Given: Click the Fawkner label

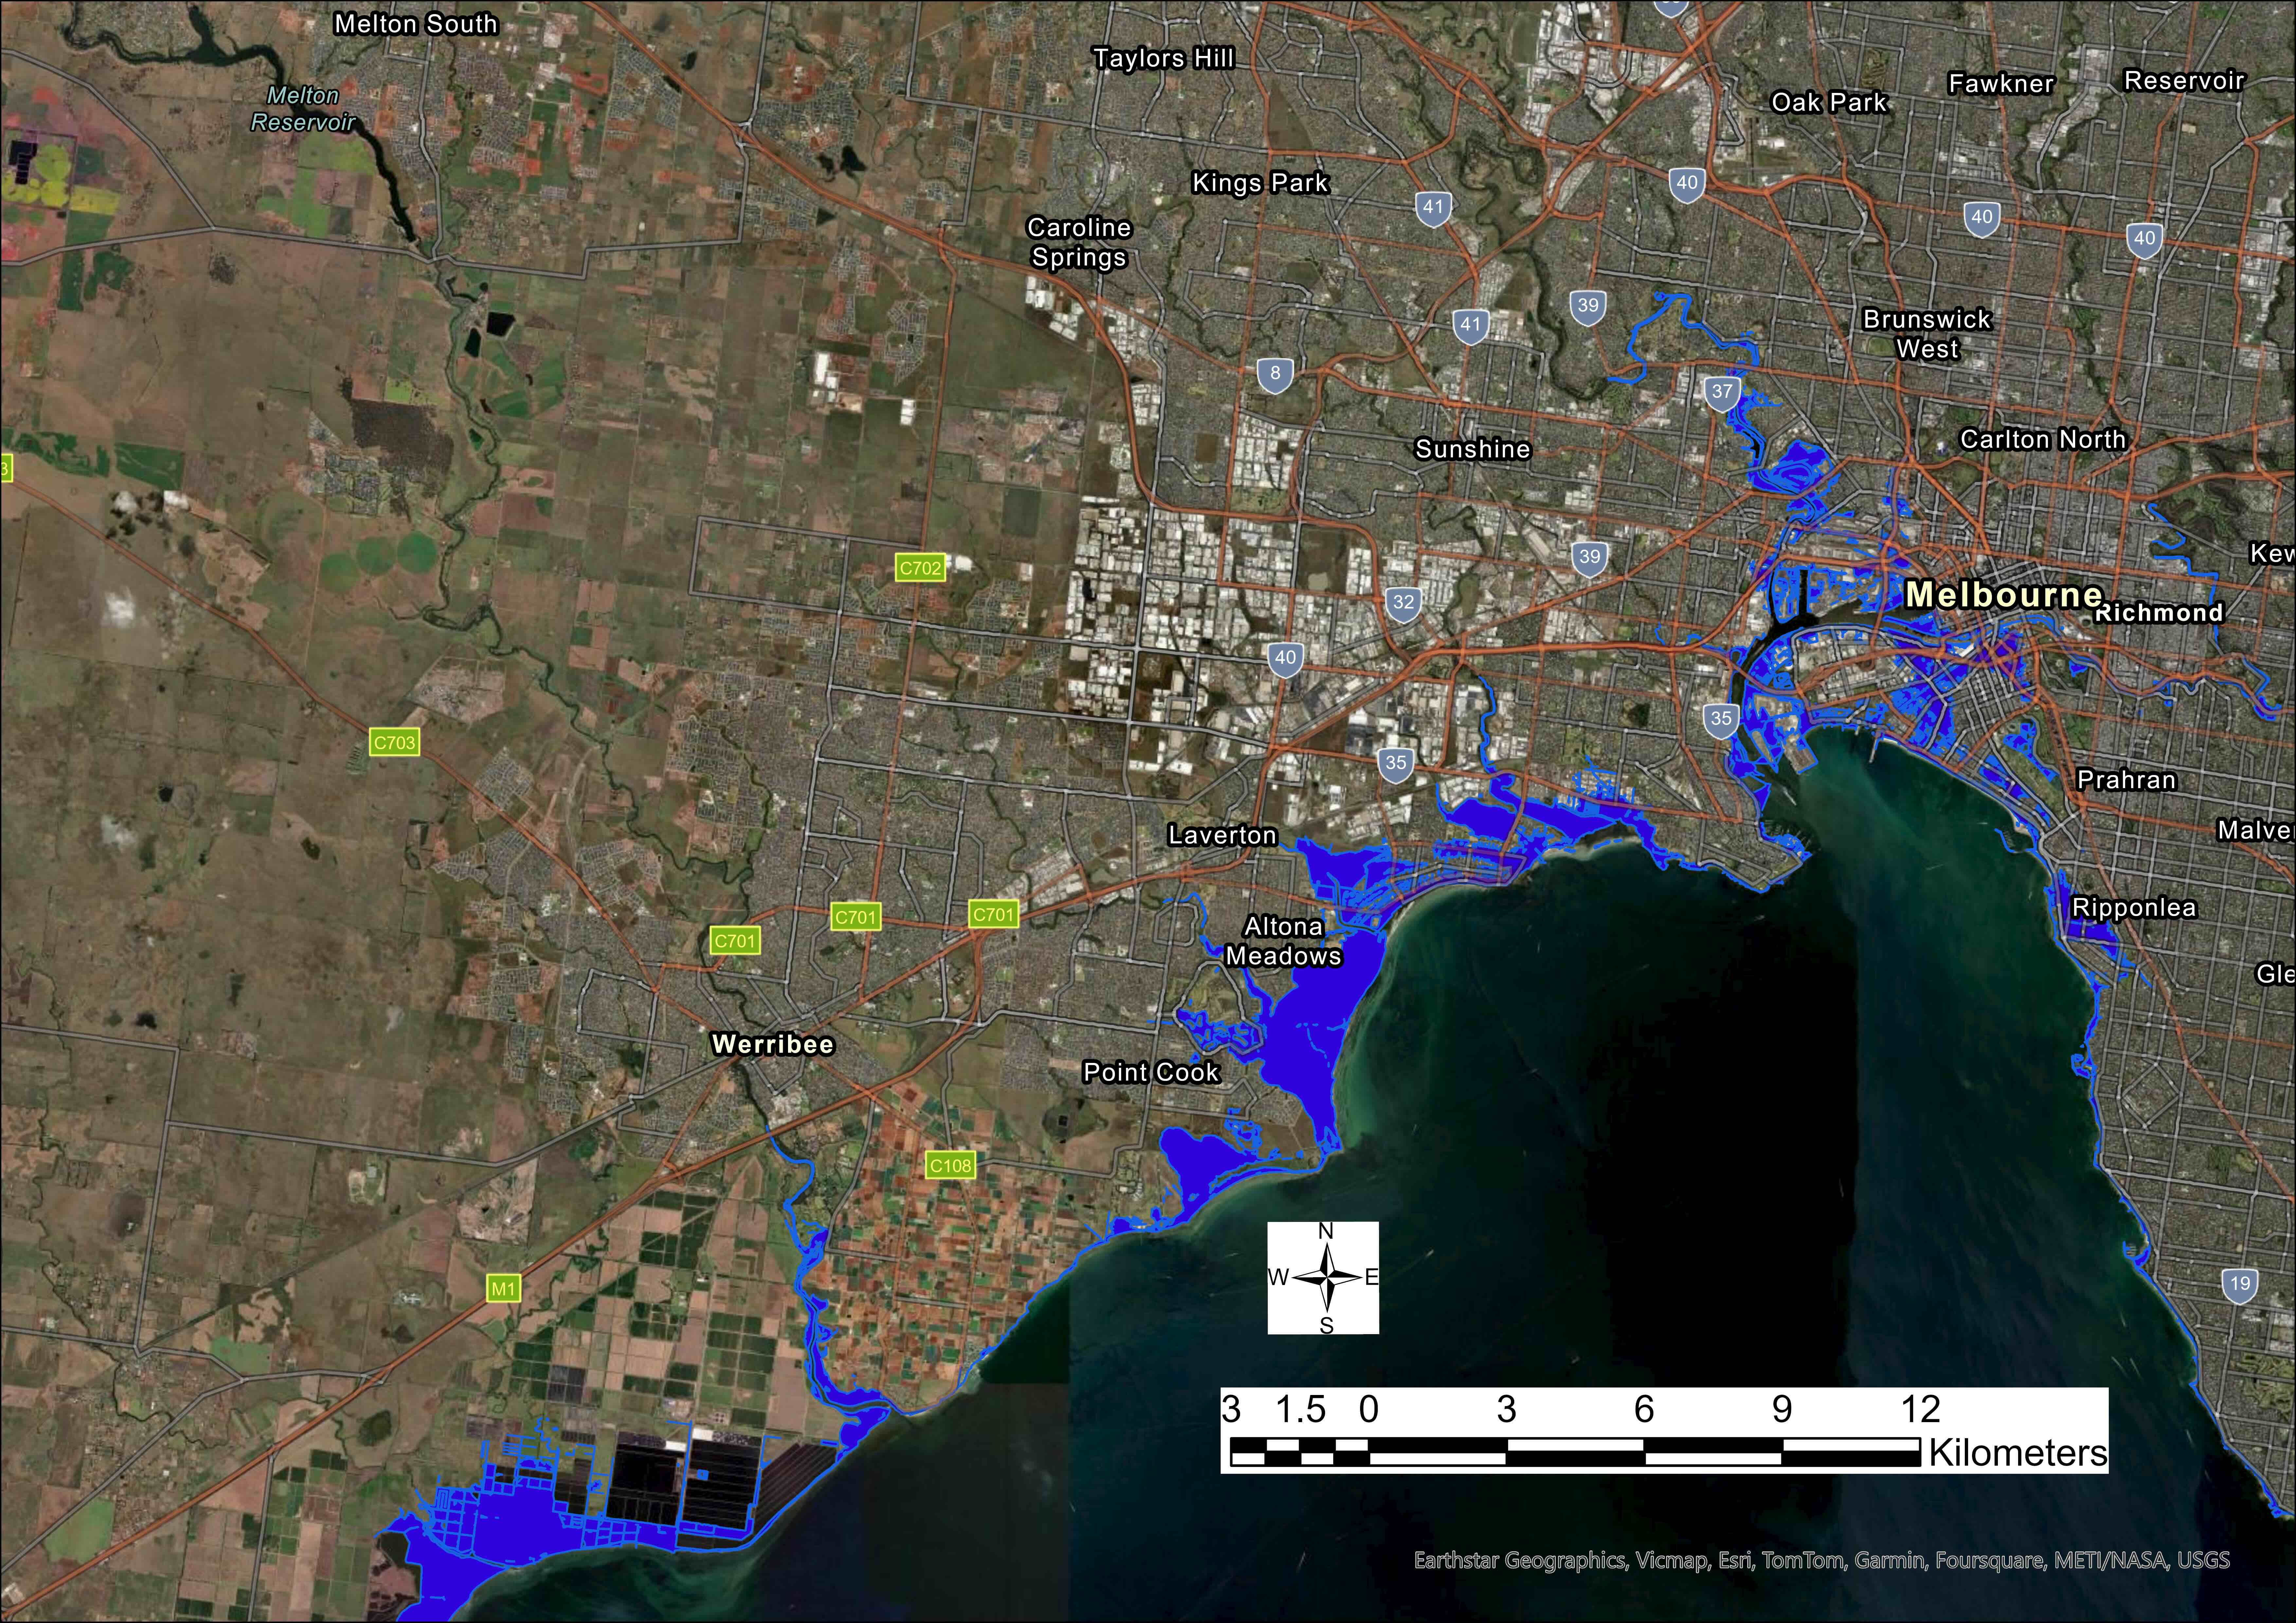Looking at the screenshot, I should pyautogui.click(x=2001, y=84).
